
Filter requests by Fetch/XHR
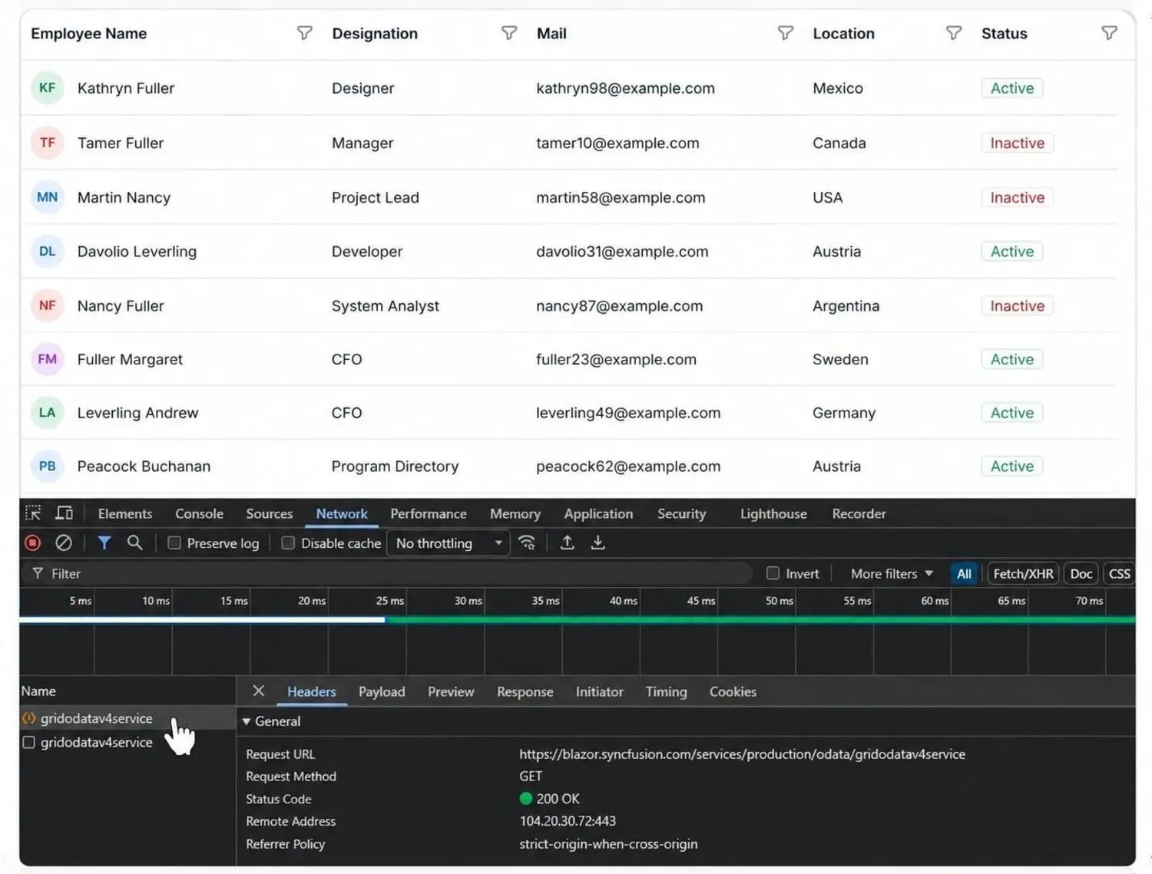coord(1023,573)
